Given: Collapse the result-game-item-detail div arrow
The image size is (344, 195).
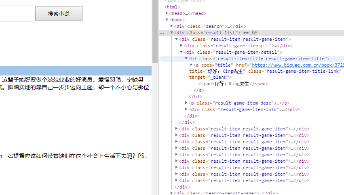Looking at the screenshot, I should (181, 52).
